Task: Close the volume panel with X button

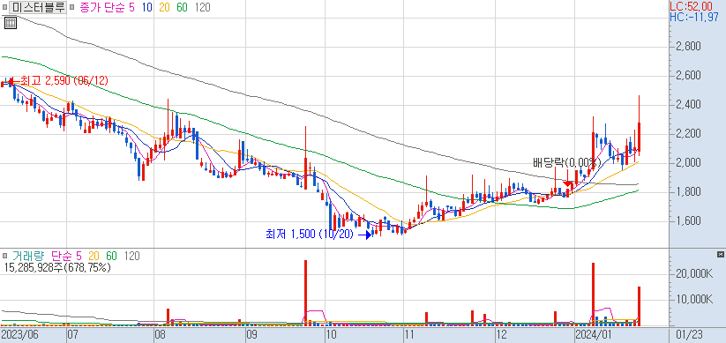Action: (x=720, y=255)
